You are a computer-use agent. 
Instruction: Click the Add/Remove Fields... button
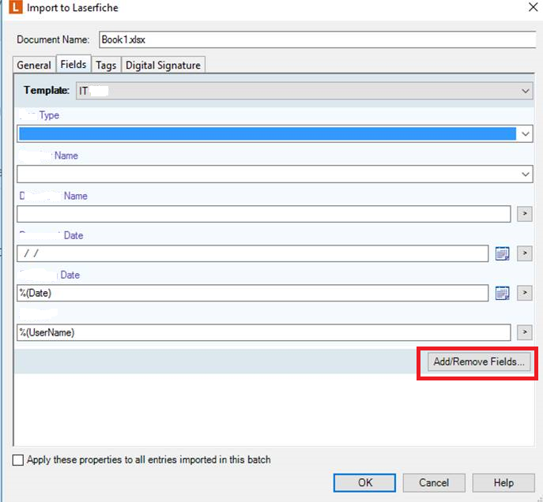(479, 362)
